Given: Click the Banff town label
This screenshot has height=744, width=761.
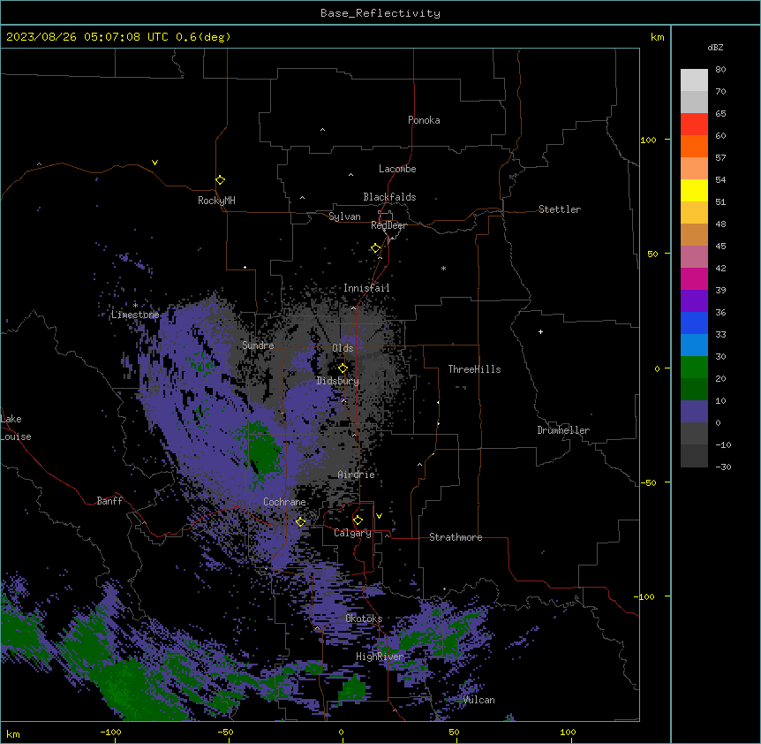Looking at the screenshot, I should coord(109,501).
